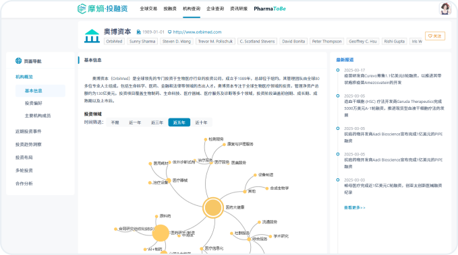Go to 投资布局 in the sidebar

24,157
